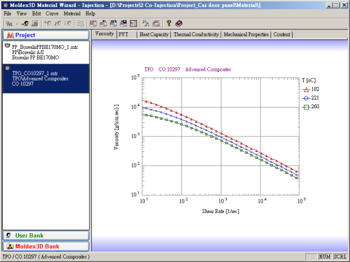
Task: Open the Material menu
Action: click(72, 14)
